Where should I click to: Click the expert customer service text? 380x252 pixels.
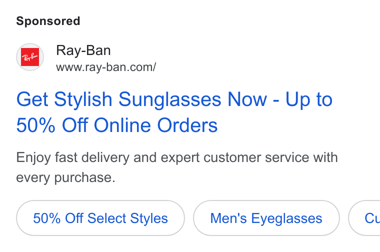point(235,157)
